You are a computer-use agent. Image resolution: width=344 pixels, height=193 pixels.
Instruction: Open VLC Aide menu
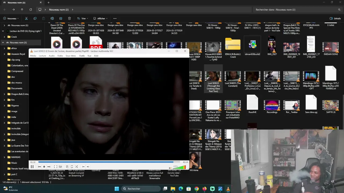pos(96,56)
